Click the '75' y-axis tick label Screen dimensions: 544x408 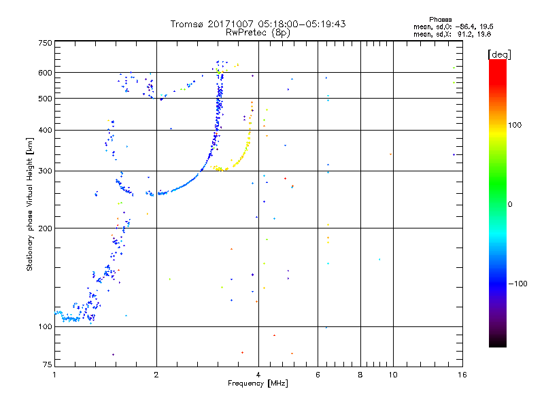(48, 364)
